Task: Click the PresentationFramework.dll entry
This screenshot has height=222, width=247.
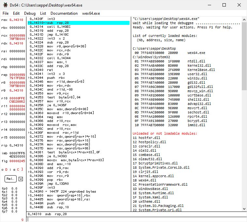Action: point(160,185)
